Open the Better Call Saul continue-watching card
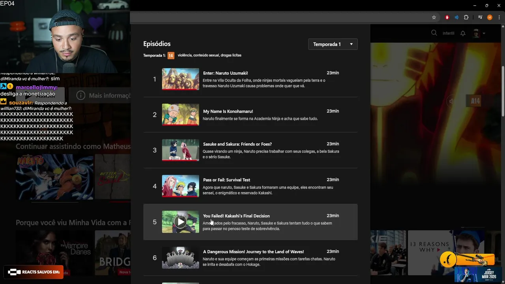Image resolution: width=505 pixels, height=284 pixels. pos(112,177)
